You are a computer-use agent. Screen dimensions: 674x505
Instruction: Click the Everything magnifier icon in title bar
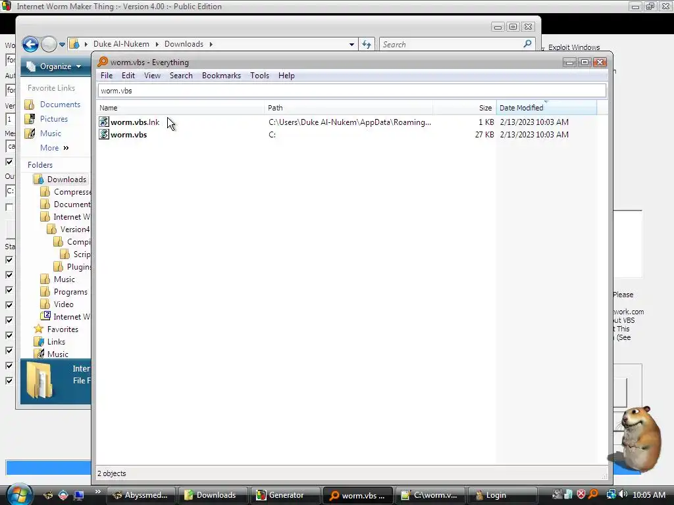[x=102, y=62]
